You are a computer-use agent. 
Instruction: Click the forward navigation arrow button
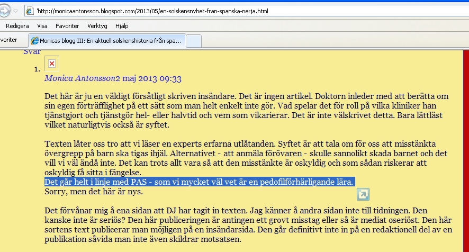[4, 11]
